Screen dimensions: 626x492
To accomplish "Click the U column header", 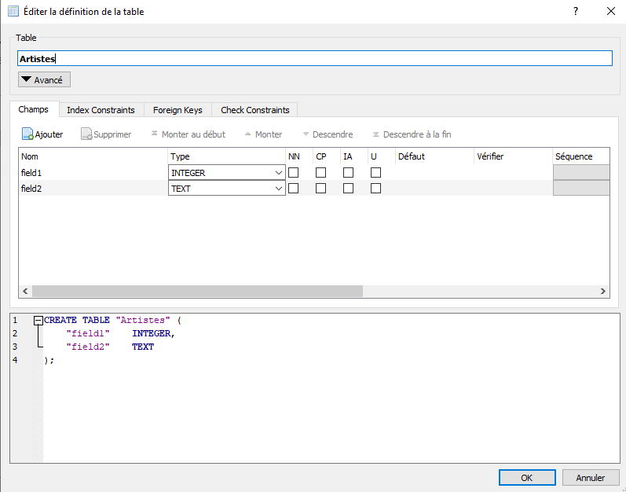I will click(x=381, y=156).
